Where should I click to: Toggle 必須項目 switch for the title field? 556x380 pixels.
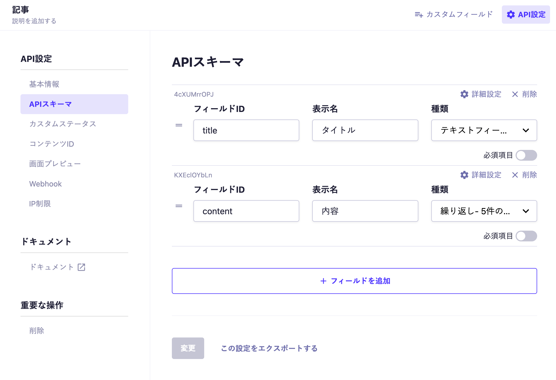coord(526,155)
